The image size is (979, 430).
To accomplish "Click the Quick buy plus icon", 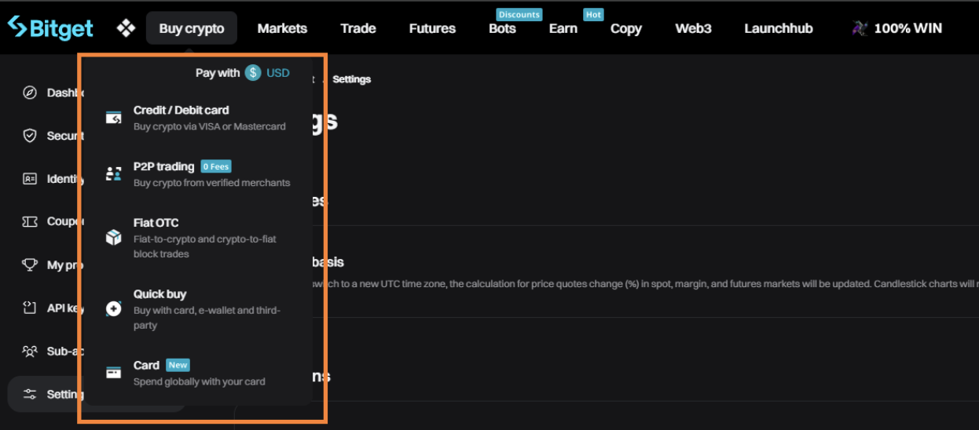I will coord(114,309).
